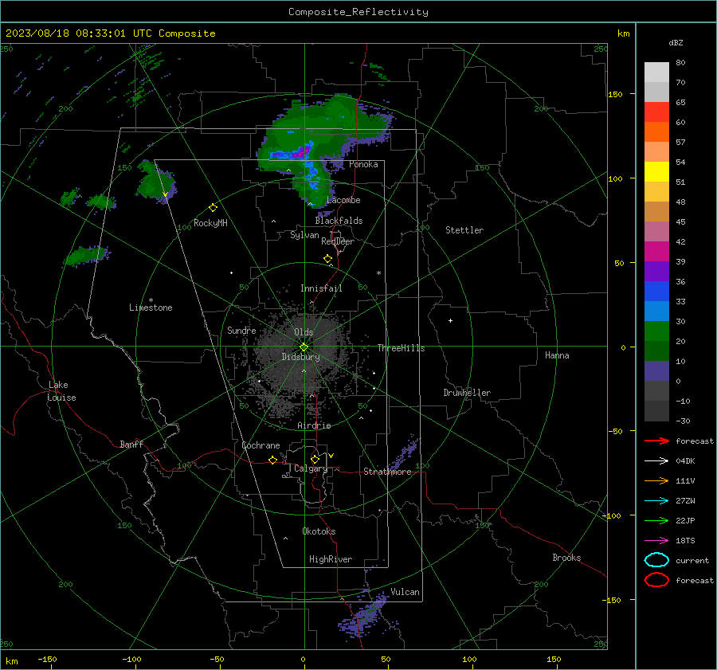Click the Lake Louise label
The height and width of the screenshot is (670, 717).
point(61,391)
